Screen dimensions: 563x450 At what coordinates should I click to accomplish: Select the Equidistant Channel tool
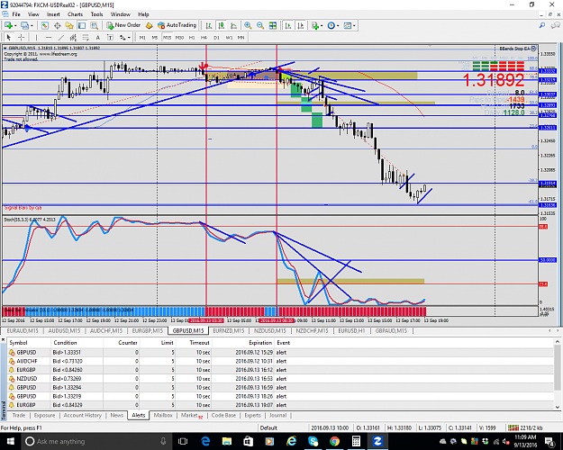[73, 37]
